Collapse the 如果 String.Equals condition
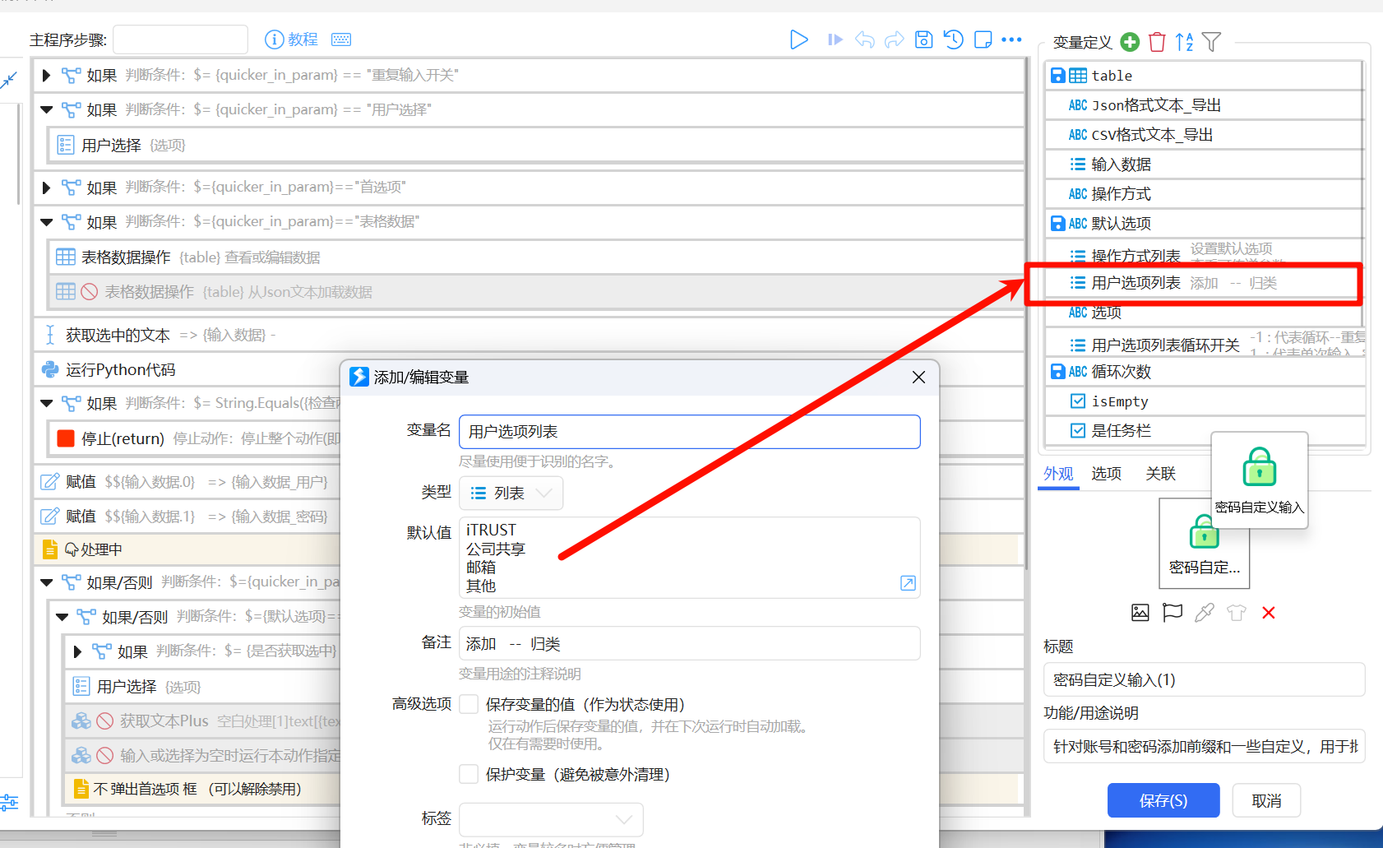Image resolution: width=1383 pixels, height=848 pixels. coord(47,403)
